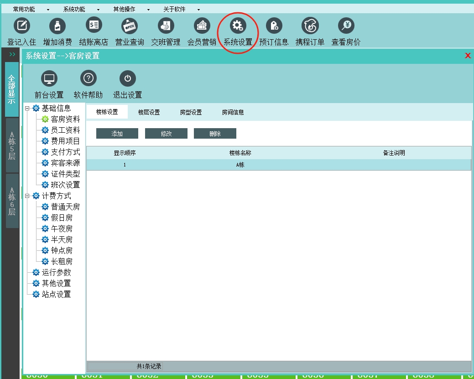
Task: Collapse the 计费方式 tree node
Action: [x=27, y=196]
